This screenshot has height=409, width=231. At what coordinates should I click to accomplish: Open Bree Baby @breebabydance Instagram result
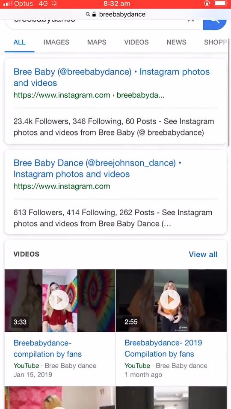tap(112, 77)
